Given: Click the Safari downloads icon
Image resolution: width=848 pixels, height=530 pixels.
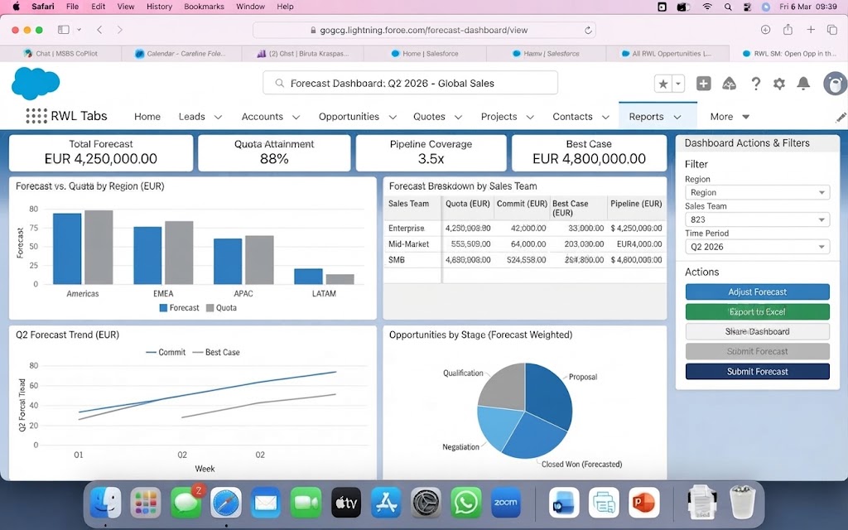Looking at the screenshot, I should 765,30.
